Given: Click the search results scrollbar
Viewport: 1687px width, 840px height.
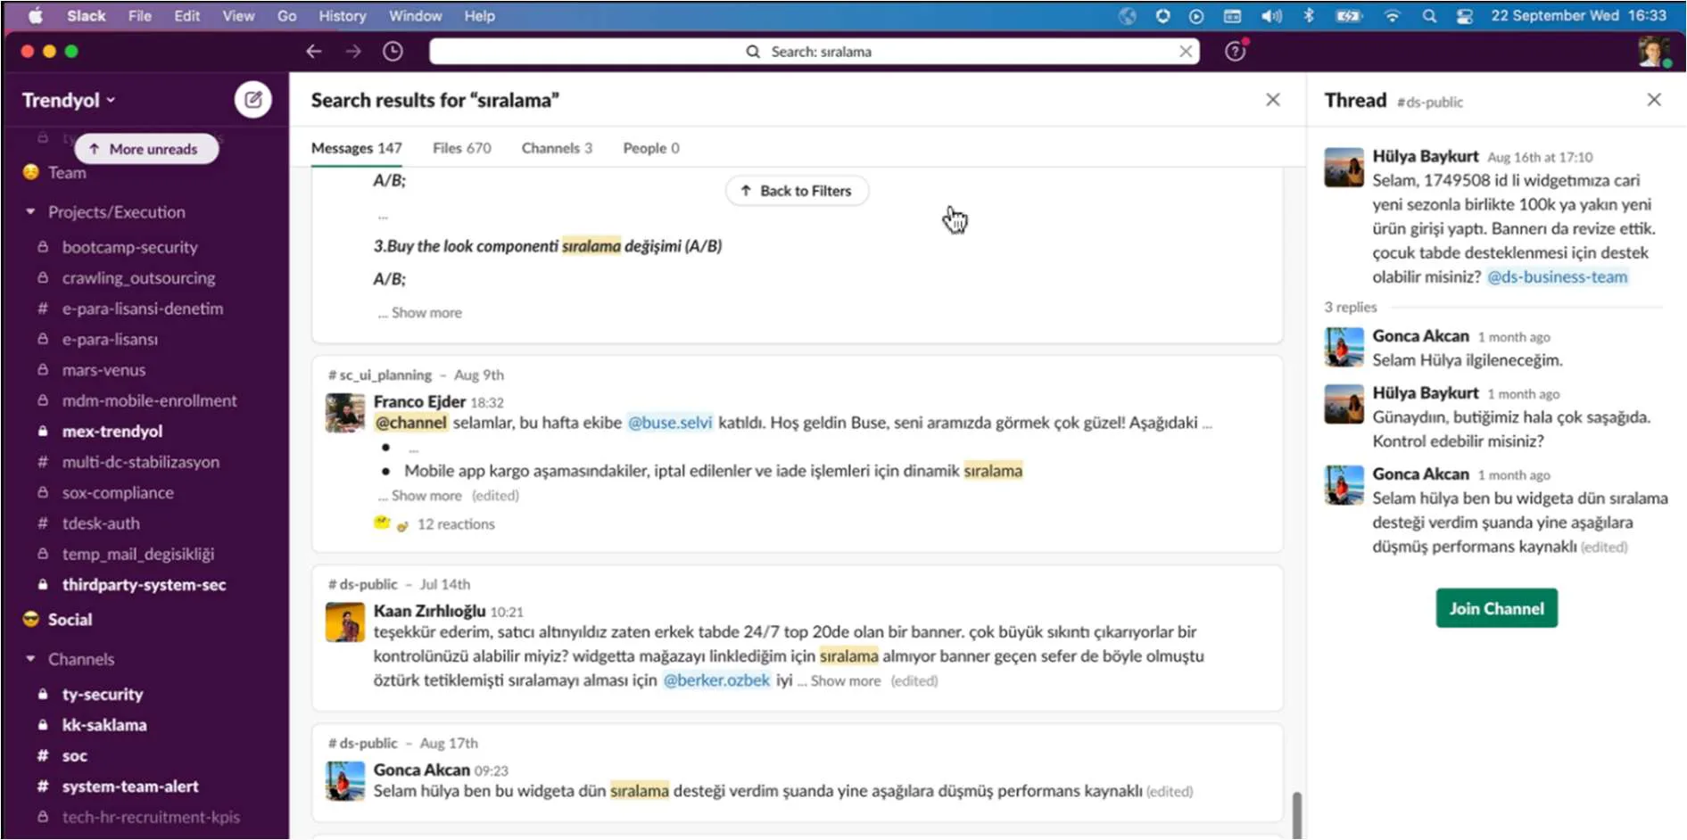Looking at the screenshot, I should coord(1296,815).
